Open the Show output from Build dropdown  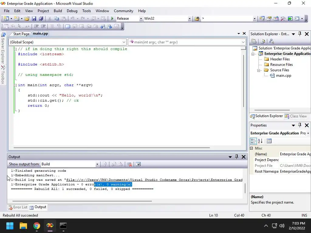(x=97, y=164)
